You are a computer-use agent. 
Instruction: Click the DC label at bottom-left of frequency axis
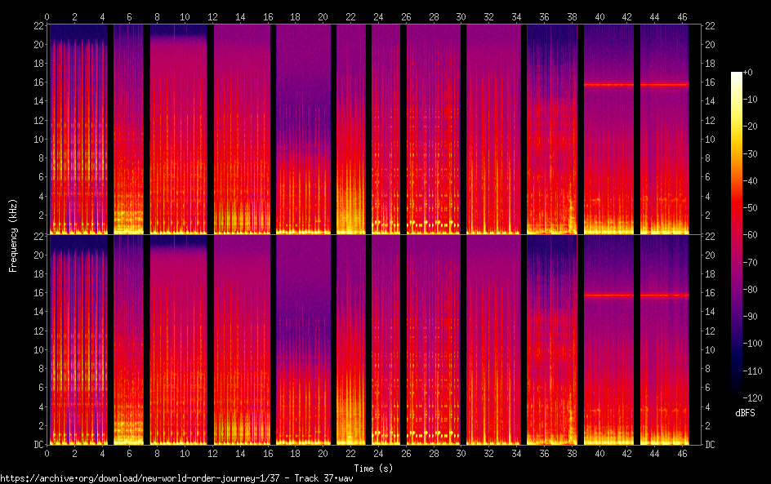37,445
